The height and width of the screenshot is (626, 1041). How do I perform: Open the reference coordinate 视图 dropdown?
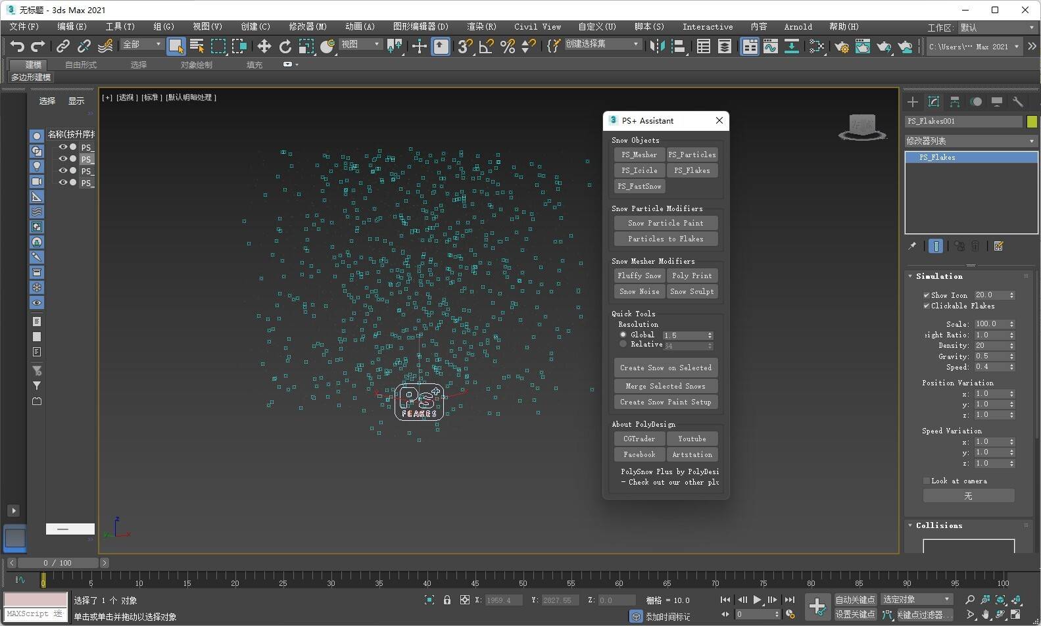[x=360, y=44]
